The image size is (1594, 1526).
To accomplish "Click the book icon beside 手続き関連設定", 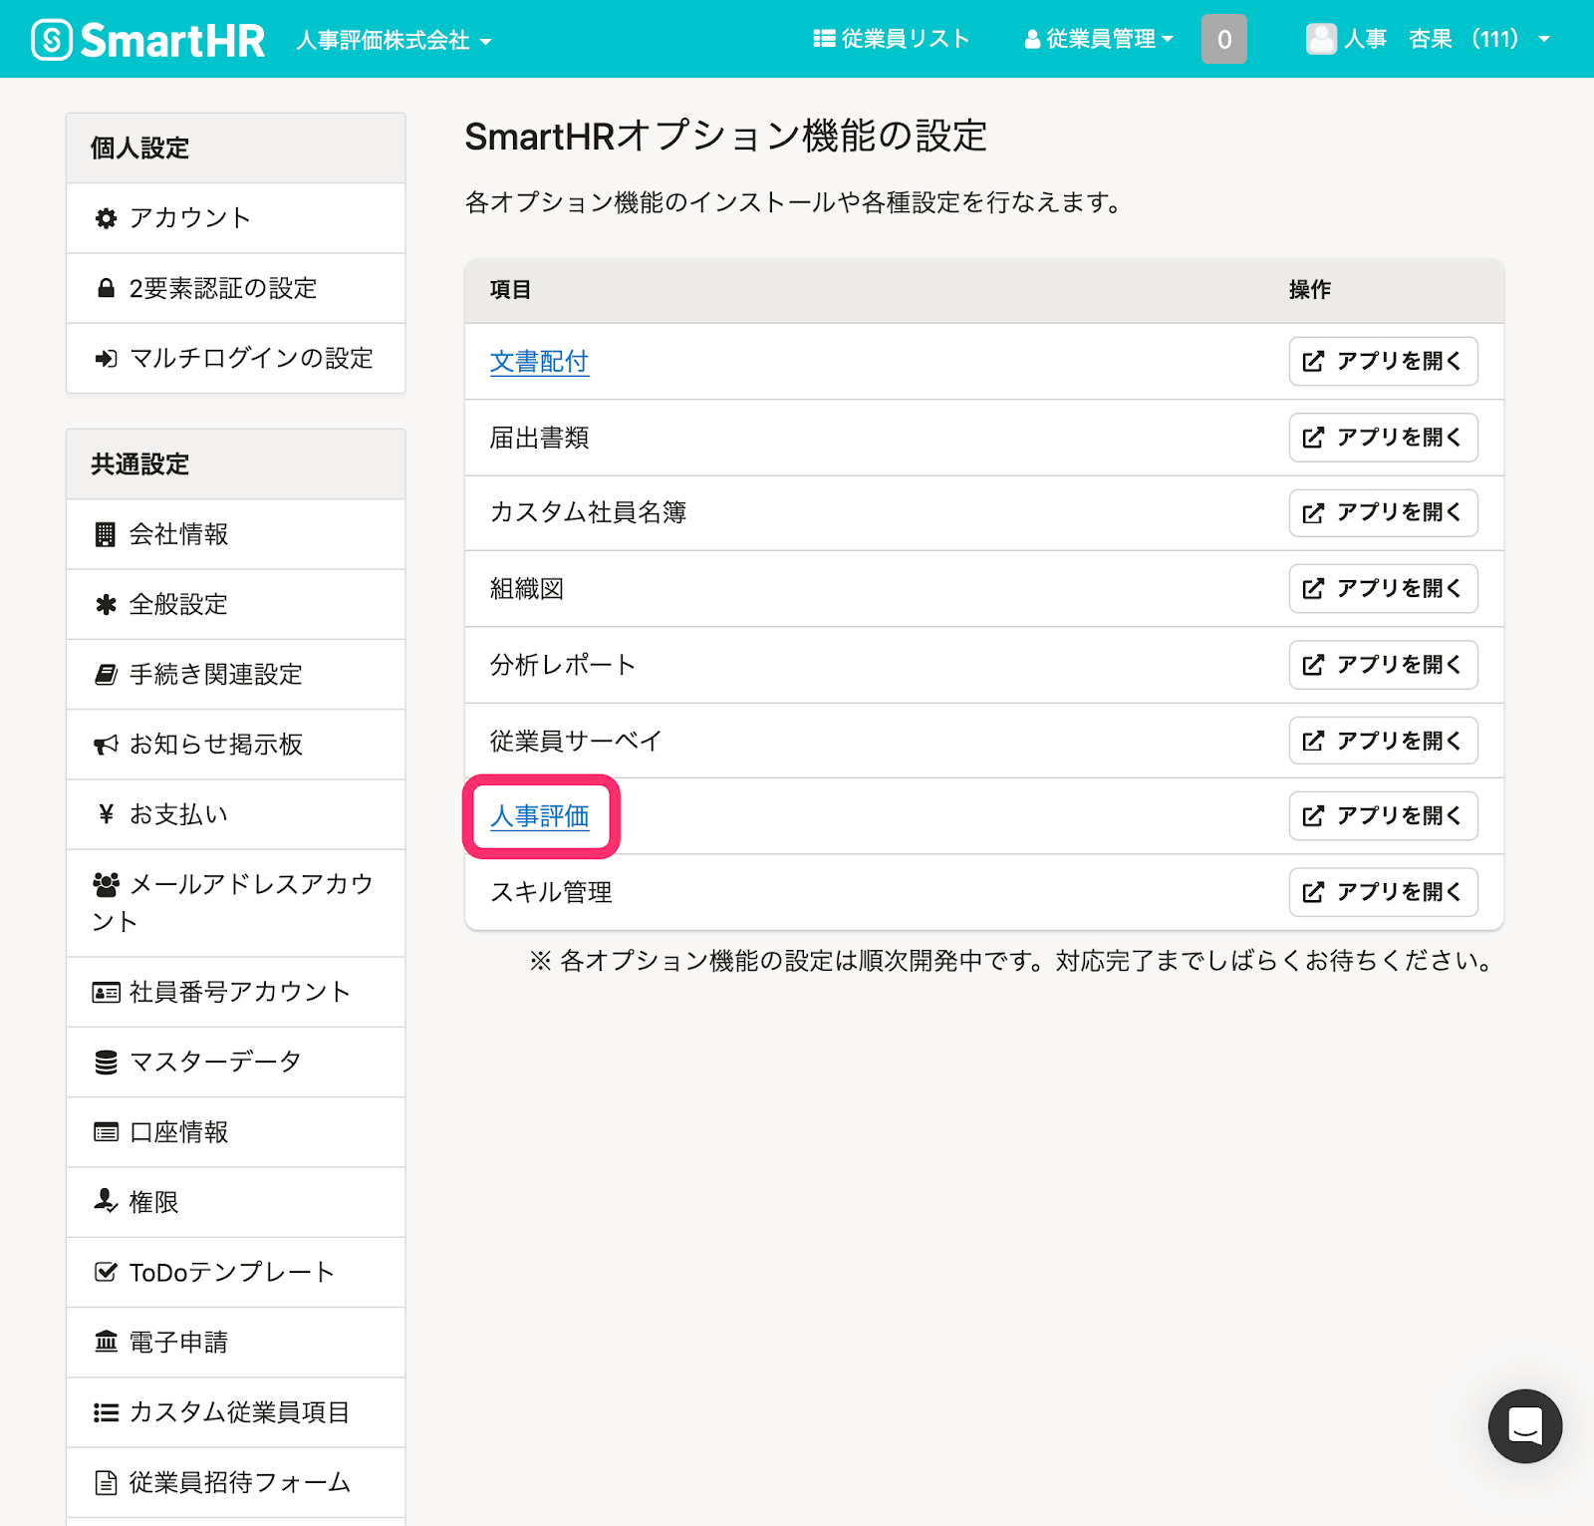I will pos(106,674).
